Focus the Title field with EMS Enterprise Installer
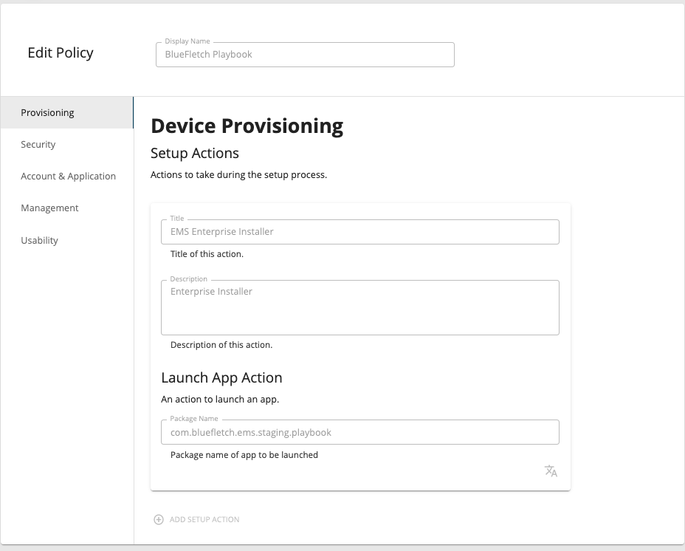This screenshot has width=685, height=551. click(360, 232)
